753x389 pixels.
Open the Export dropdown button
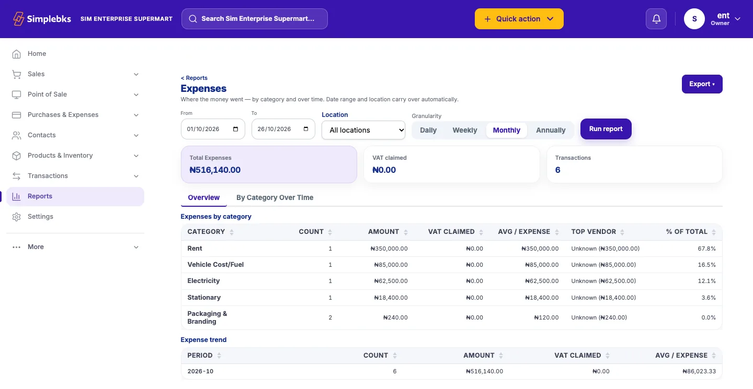702,84
